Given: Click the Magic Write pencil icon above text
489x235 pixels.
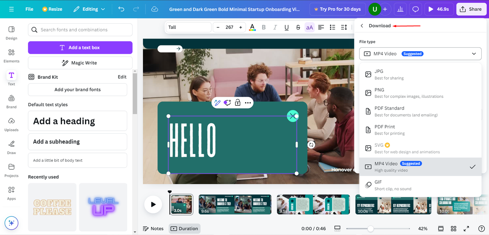Looking at the screenshot, I should [x=217, y=102].
